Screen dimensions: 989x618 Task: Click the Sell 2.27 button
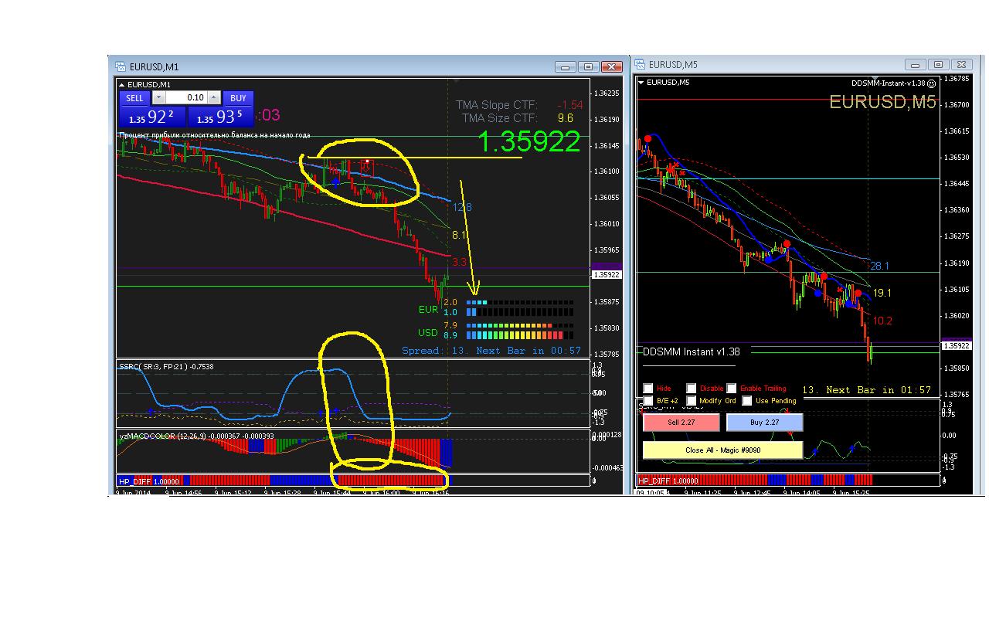pyautogui.click(x=681, y=423)
